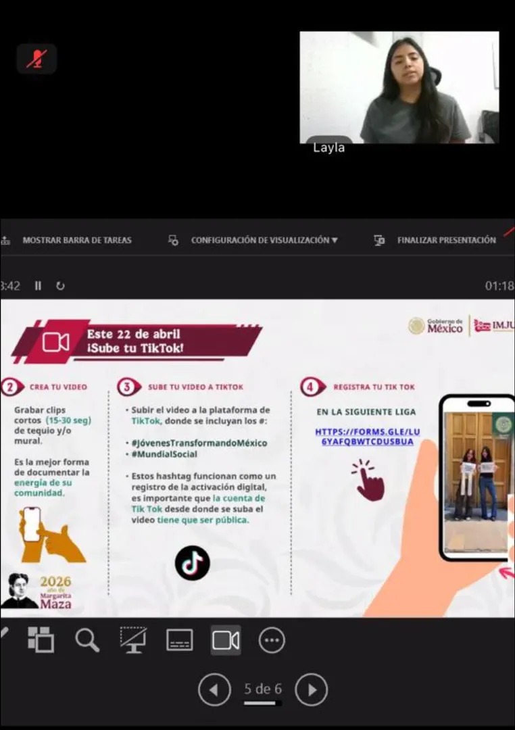Viewport: 515px width, 730px height.
Task: Click the see all slides grid icon
Action: pos(41,639)
